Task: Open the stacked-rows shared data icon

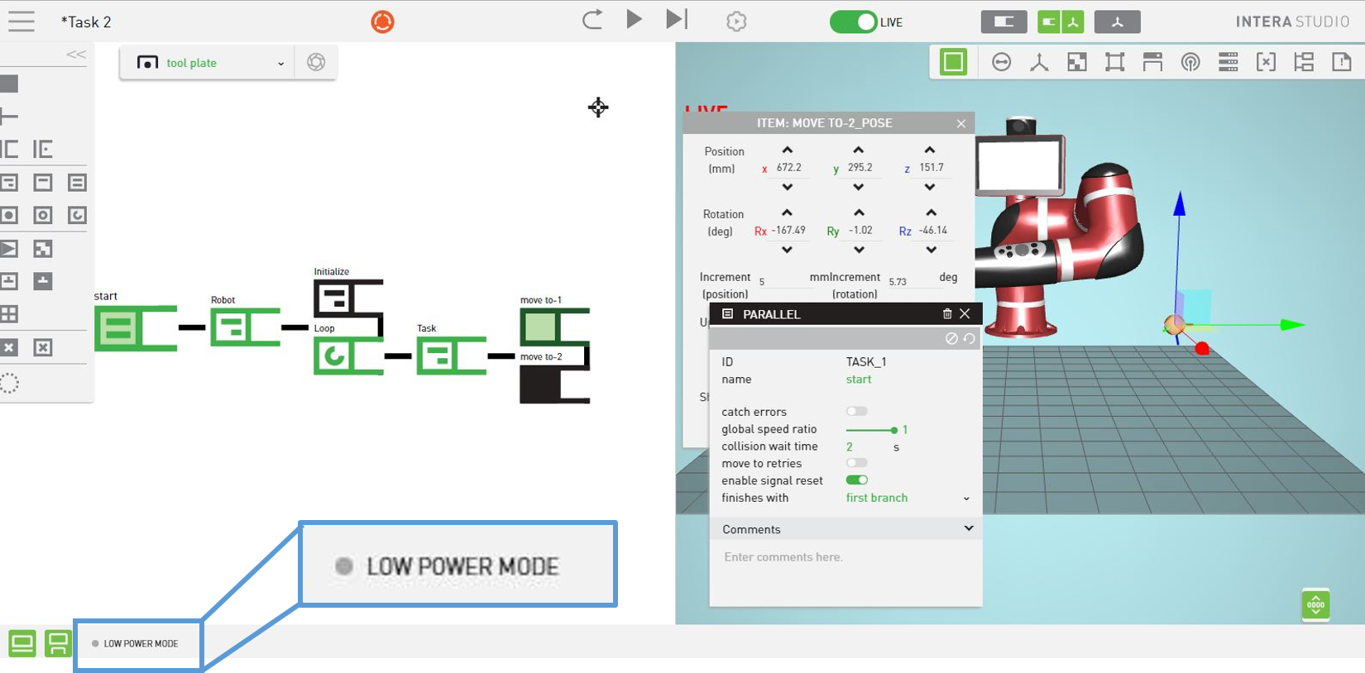Action: pyautogui.click(x=1228, y=62)
